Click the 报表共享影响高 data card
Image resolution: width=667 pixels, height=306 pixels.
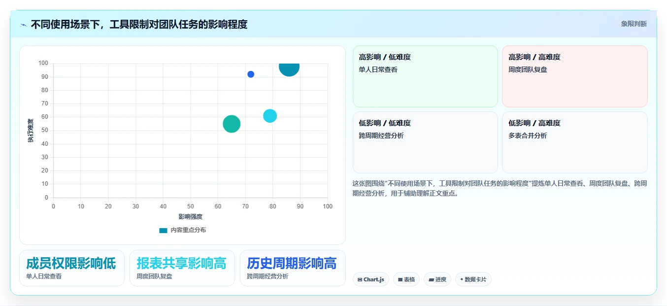pos(182,268)
